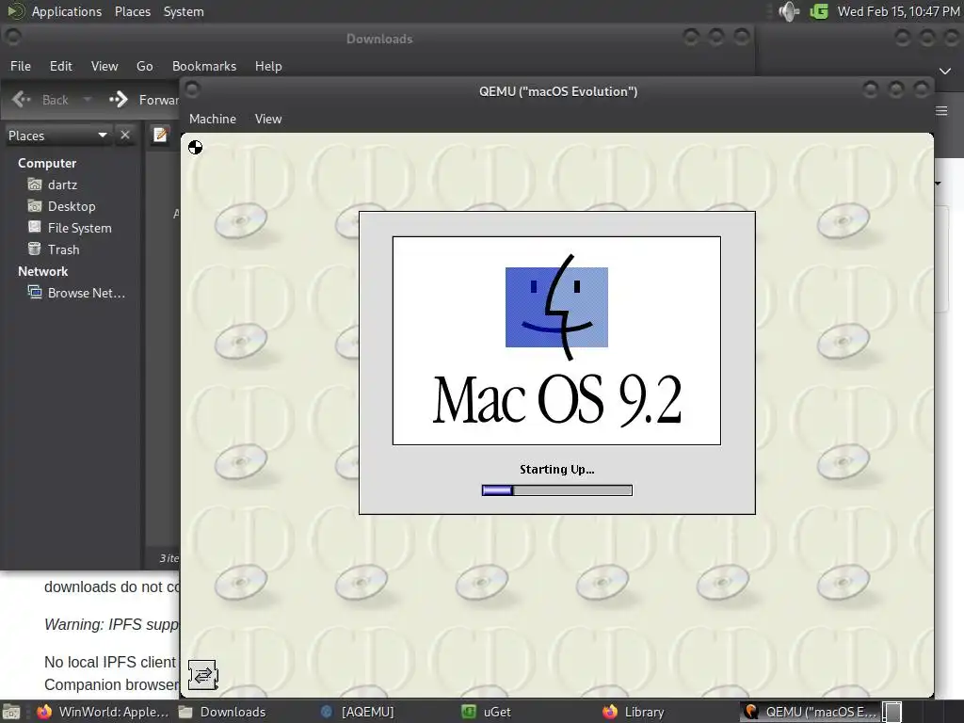964x723 pixels.
Task: Open the Edit menu in Downloads window
Action: click(x=60, y=66)
